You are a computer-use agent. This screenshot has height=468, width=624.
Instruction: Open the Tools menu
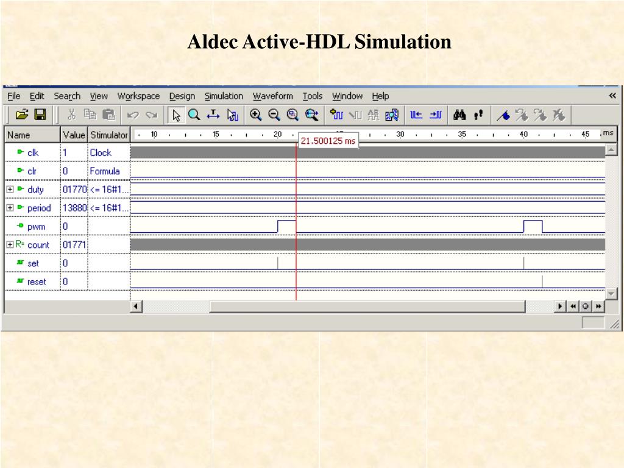click(x=313, y=96)
